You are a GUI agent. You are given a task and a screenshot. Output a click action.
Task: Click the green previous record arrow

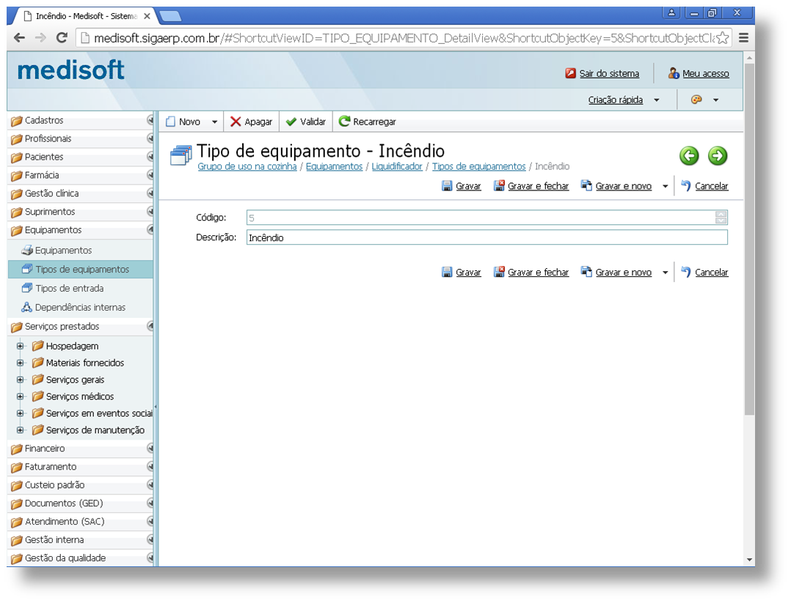click(689, 155)
